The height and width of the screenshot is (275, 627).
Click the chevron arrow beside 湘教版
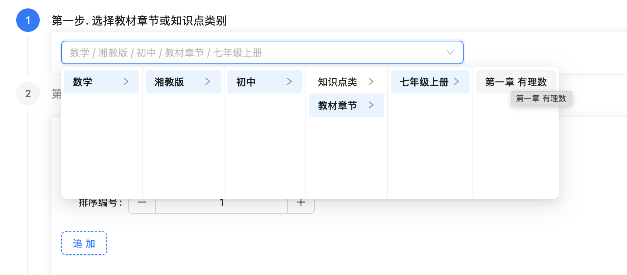tap(208, 82)
